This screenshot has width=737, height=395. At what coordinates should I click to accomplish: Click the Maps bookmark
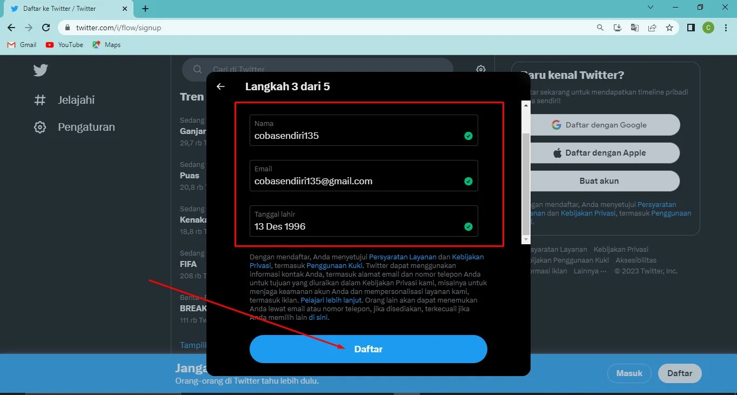pyautogui.click(x=106, y=45)
